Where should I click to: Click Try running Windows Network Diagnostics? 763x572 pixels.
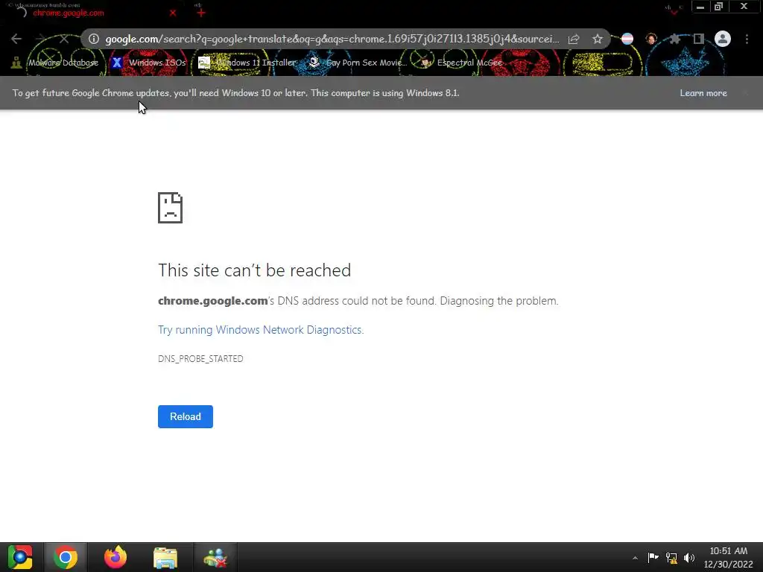(x=261, y=330)
